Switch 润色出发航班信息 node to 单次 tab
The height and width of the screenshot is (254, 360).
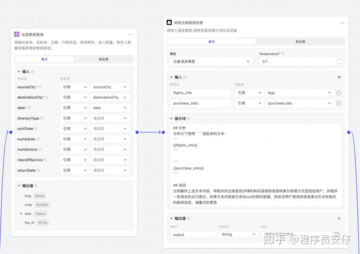211,42
